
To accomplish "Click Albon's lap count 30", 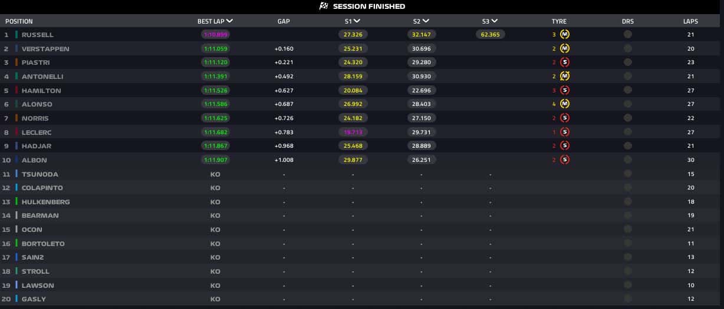I will 690,160.
